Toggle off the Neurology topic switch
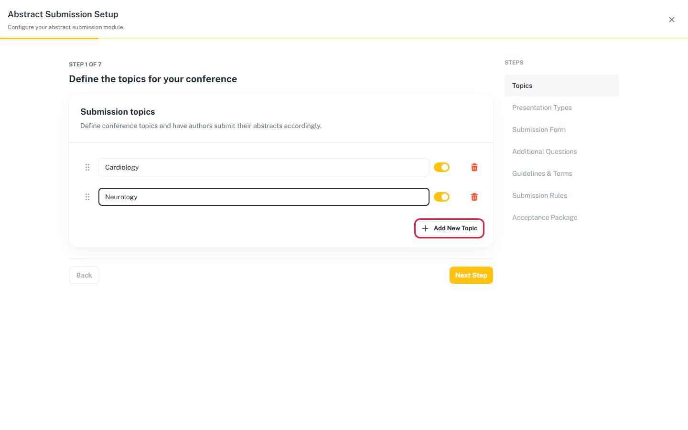This screenshot has height=430, width=688. pyautogui.click(x=441, y=197)
